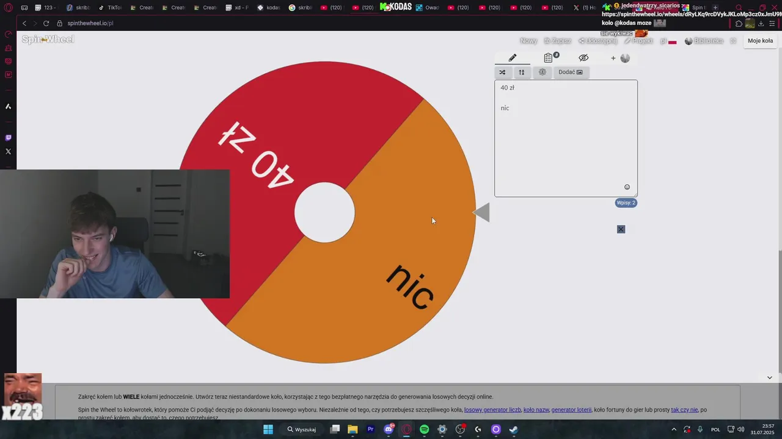This screenshot has height=439, width=782.
Task: Switch to the xd browser tab
Action: [237, 8]
